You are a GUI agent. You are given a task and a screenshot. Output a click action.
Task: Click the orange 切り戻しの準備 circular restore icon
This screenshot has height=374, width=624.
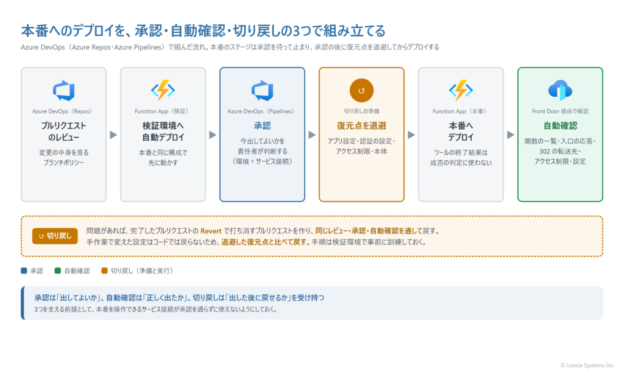(x=361, y=90)
